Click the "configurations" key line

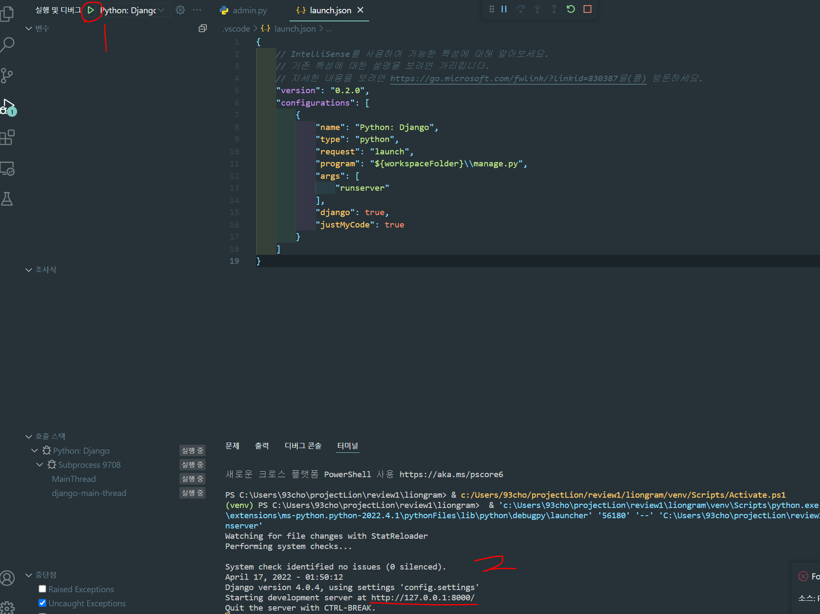pyautogui.click(x=323, y=103)
